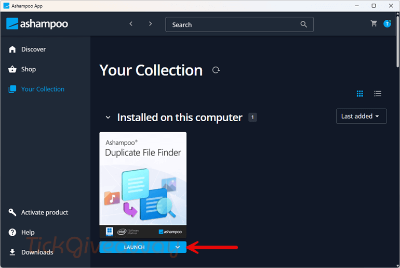Open the user profile avatar
Viewport: 400px width, 268px height.
tap(387, 23)
